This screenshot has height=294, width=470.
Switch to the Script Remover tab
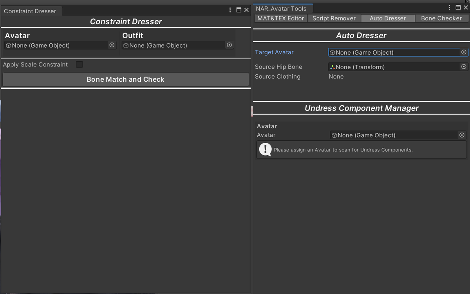tap(334, 18)
